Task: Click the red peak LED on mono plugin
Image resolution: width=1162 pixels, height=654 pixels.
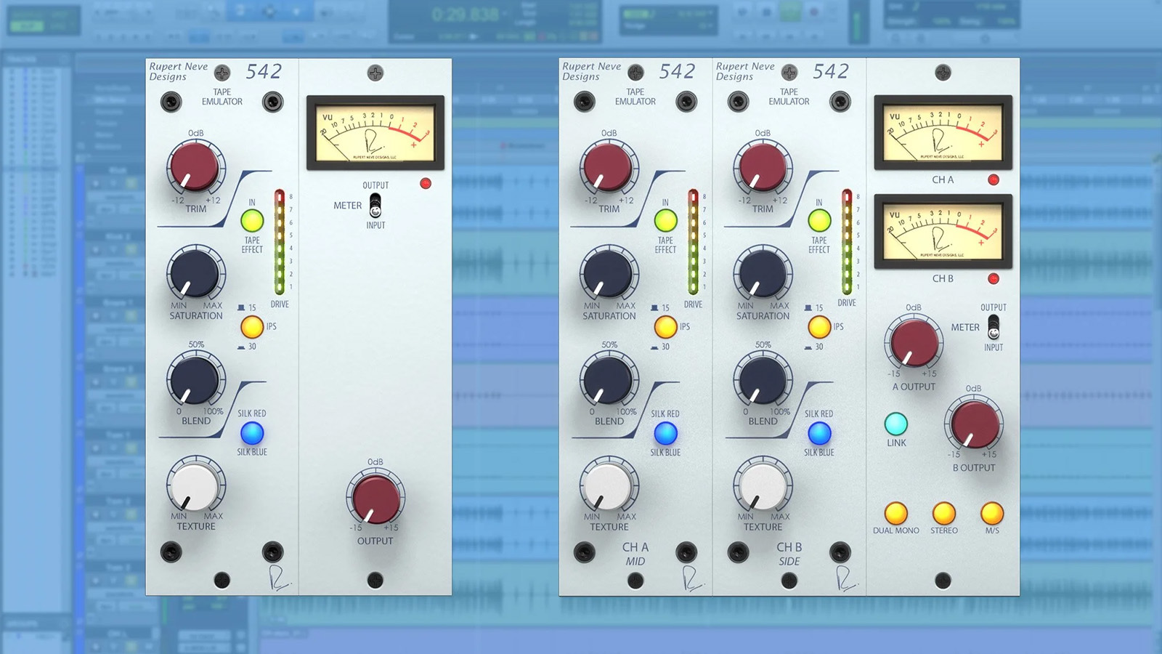Action: pos(426,184)
